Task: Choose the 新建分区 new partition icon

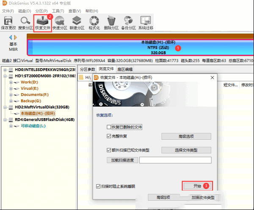Action: 77,23
